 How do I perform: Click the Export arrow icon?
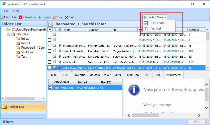40,17
